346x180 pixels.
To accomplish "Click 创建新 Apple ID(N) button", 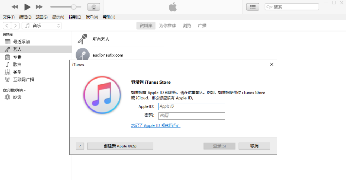I will (120, 146).
